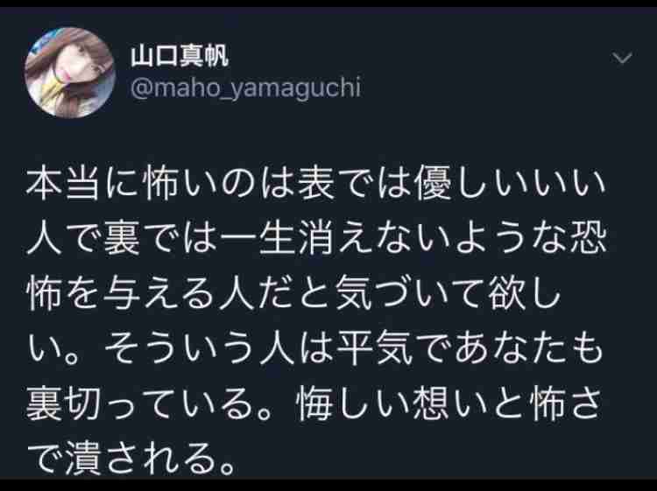Select the word あなたも in the tweet
This screenshot has height=491, width=657.
529,351
